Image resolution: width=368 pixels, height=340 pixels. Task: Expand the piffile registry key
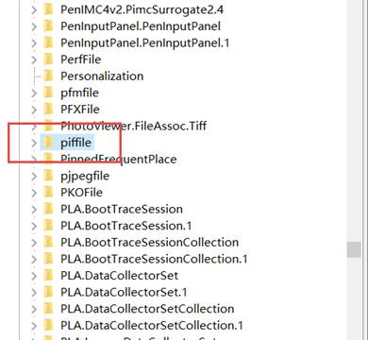[x=34, y=143]
